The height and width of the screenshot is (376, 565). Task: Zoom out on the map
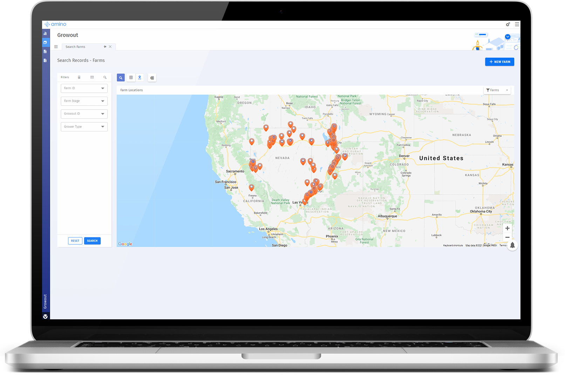pos(507,237)
